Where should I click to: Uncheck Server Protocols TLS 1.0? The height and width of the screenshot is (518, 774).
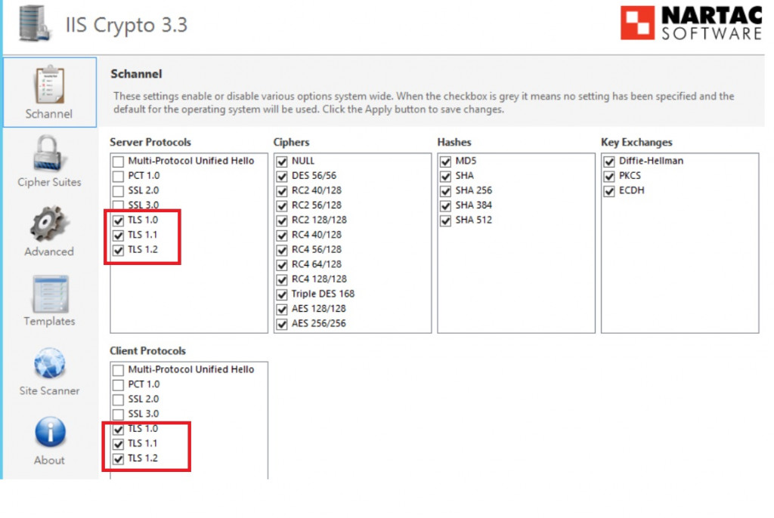pos(118,220)
